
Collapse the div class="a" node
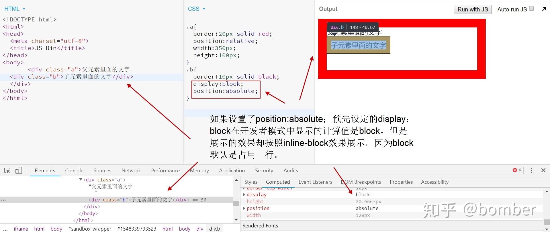coord(81,179)
